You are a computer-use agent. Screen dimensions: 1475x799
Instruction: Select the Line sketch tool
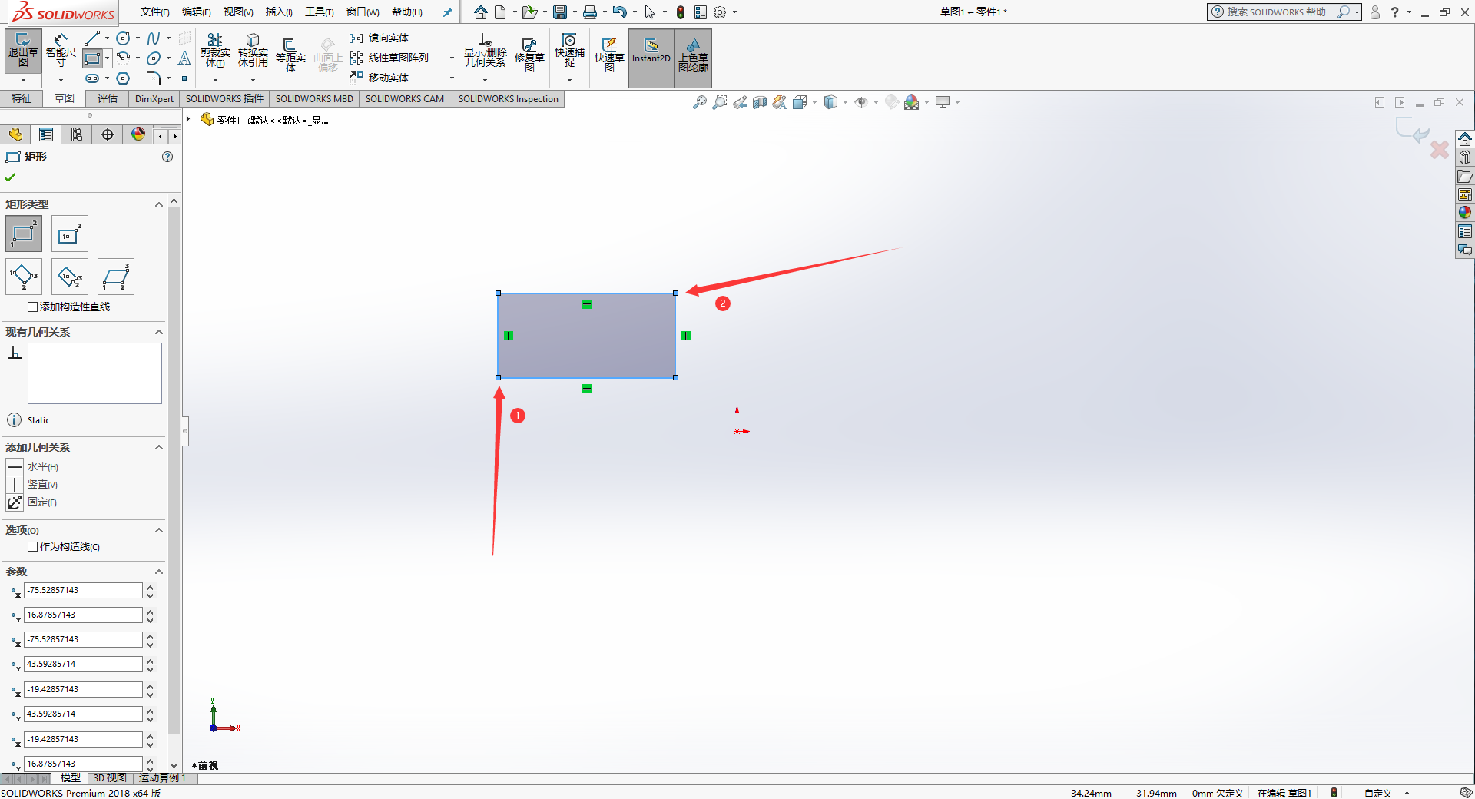92,38
